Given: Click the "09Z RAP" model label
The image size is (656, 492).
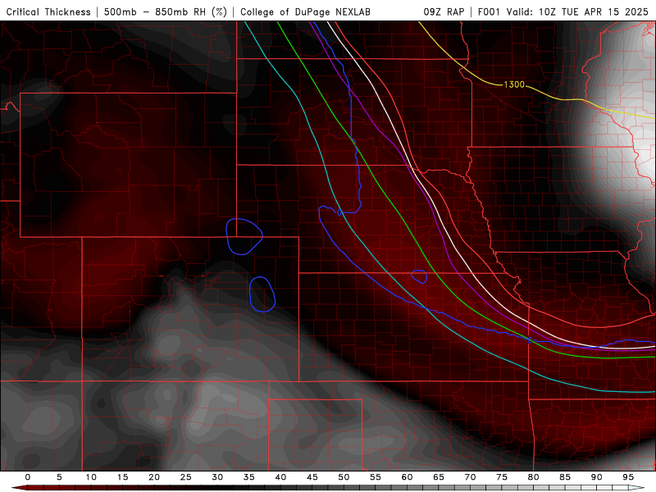Looking at the screenshot, I should click(444, 11).
